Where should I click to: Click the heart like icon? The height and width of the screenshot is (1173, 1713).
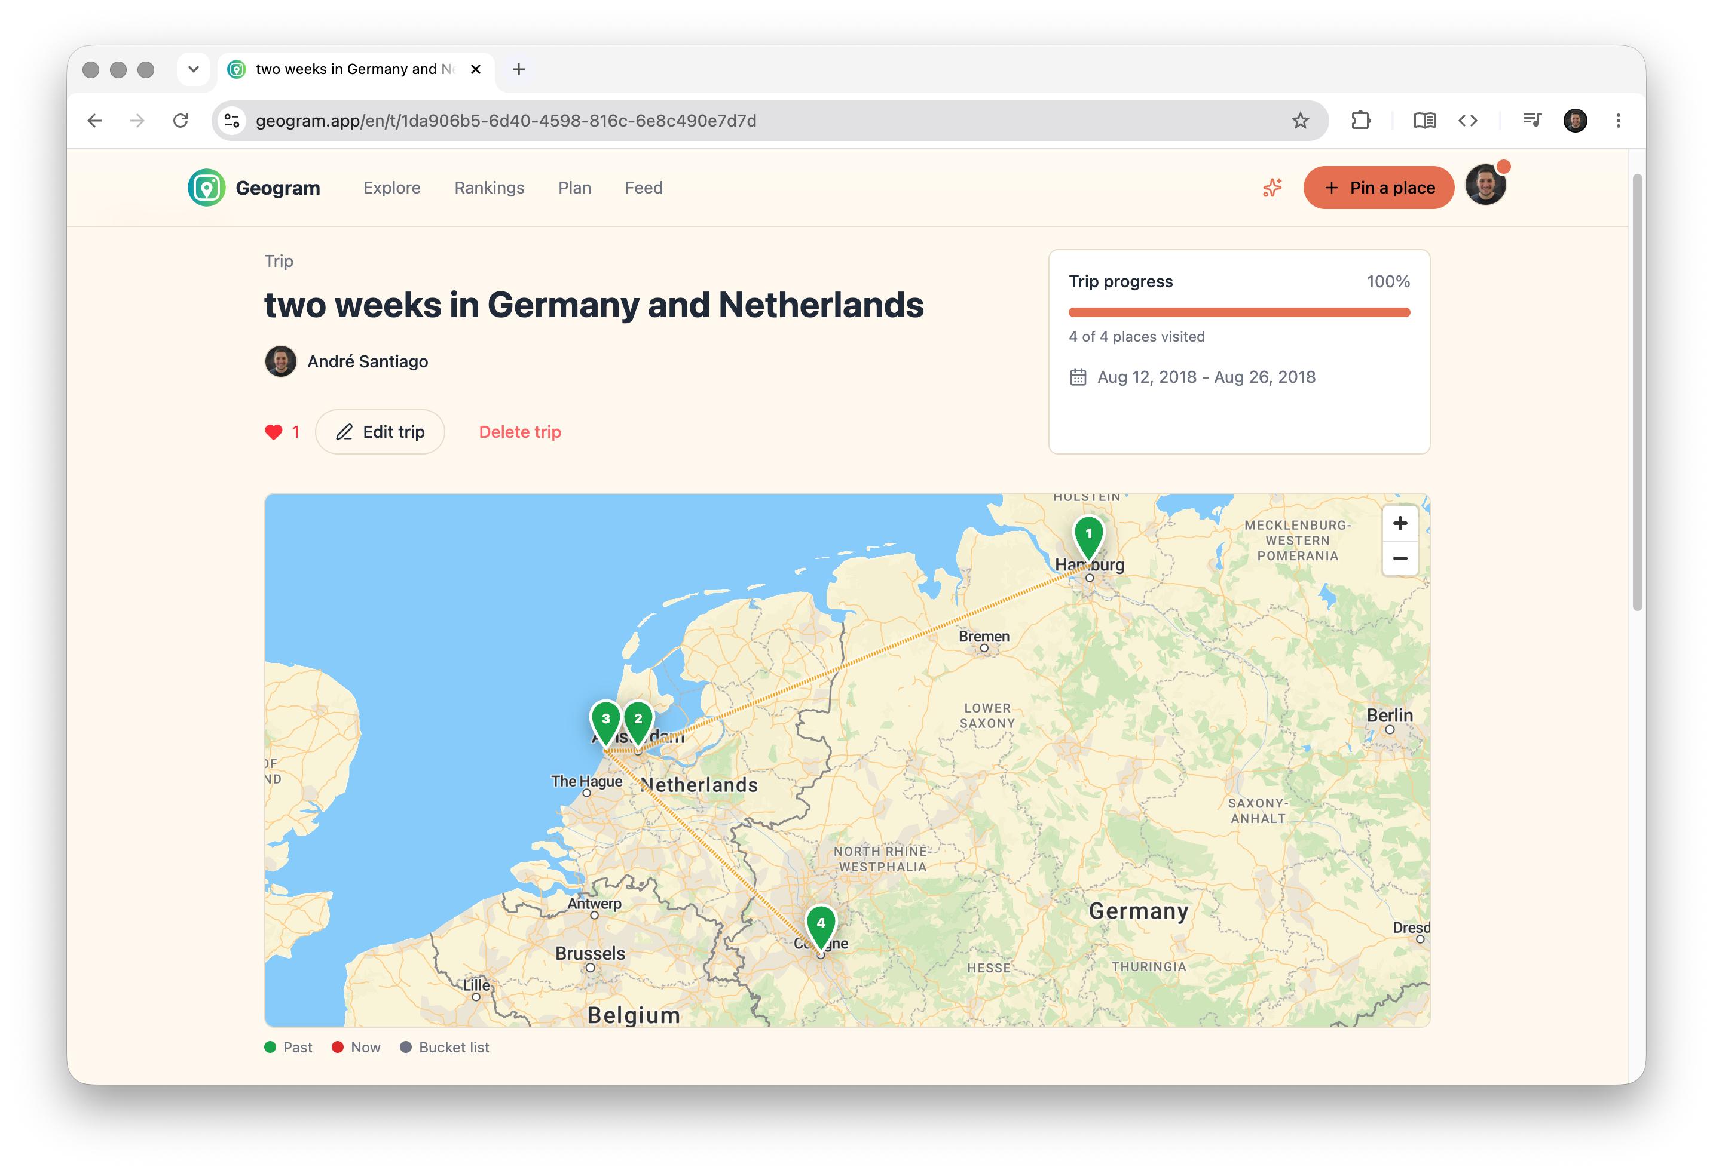[x=274, y=432]
